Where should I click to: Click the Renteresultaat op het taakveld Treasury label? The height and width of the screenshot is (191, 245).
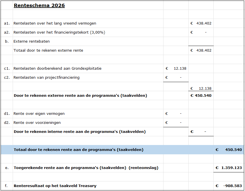coord(55,186)
